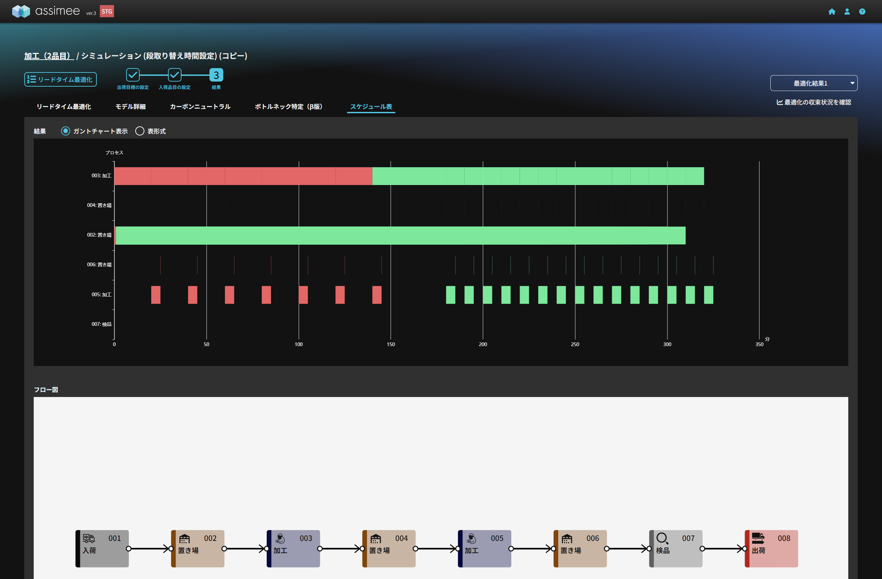The width and height of the screenshot is (882, 579).
Task: Click step 3 結果 indicator
Action: coord(216,75)
